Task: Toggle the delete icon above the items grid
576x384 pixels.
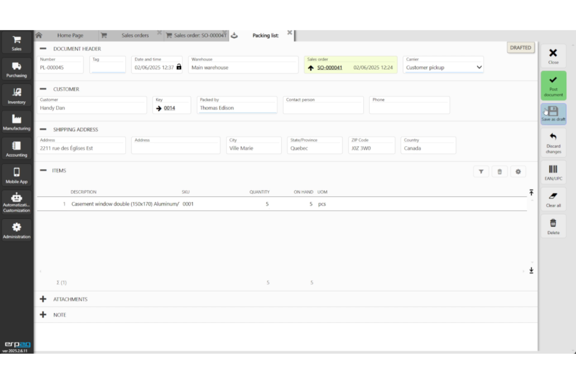Action: click(499, 171)
